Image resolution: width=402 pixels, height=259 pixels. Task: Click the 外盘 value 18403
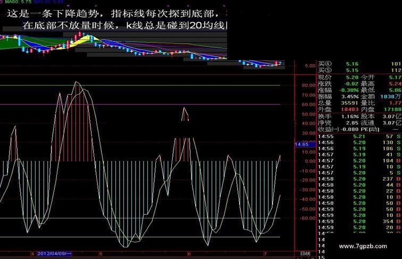pyautogui.click(x=350, y=110)
